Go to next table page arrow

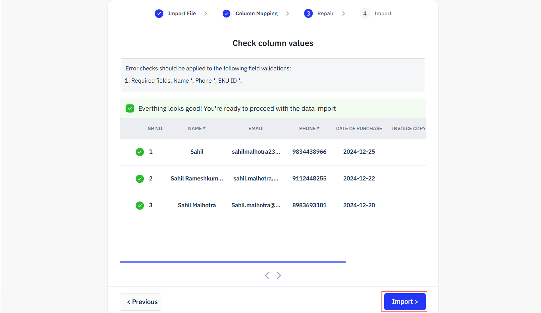pyautogui.click(x=279, y=275)
